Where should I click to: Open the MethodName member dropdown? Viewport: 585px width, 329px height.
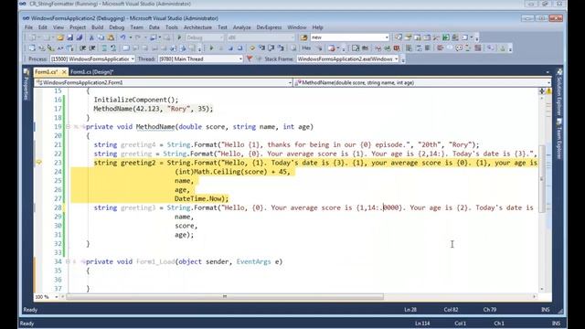click(422, 82)
